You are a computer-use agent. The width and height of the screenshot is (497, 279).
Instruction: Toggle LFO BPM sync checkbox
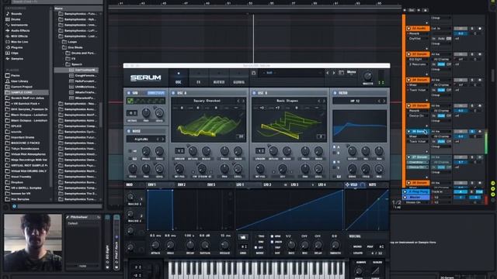[272, 236]
